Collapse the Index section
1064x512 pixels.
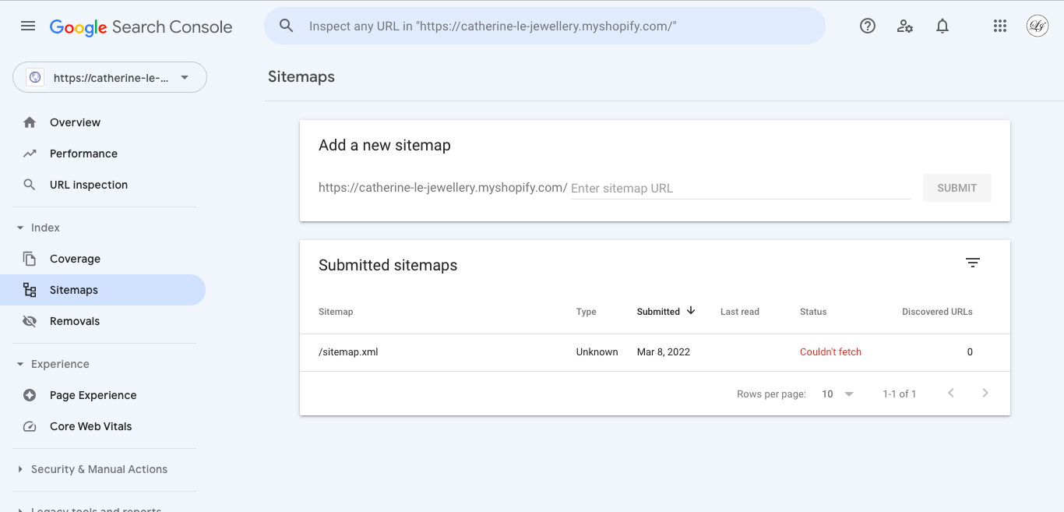coord(21,228)
